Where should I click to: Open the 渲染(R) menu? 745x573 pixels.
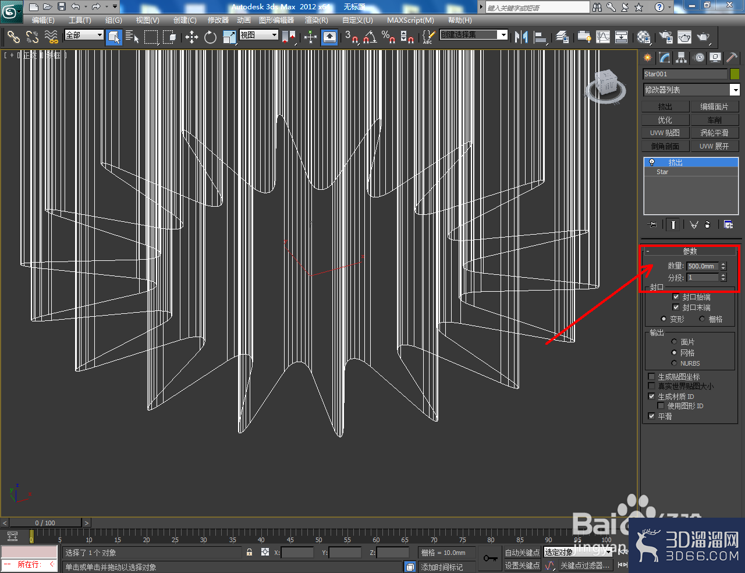317,20
